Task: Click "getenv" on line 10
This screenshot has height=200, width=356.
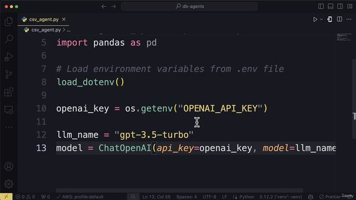Action: (157, 108)
